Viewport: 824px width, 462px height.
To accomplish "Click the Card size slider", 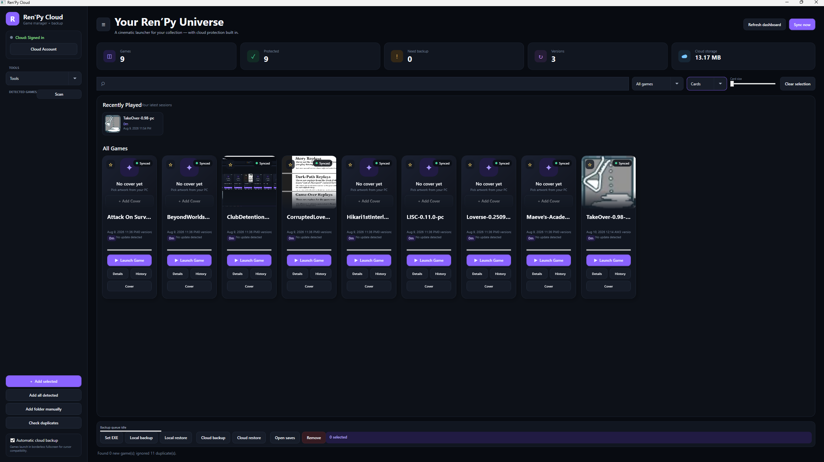I will coord(753,84).
